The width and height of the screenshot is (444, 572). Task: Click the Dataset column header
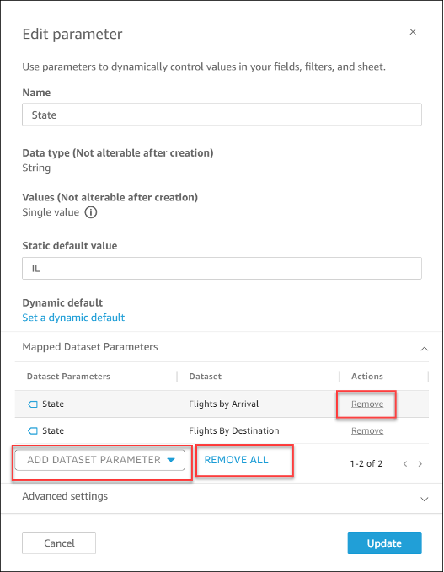coord(205,376)
